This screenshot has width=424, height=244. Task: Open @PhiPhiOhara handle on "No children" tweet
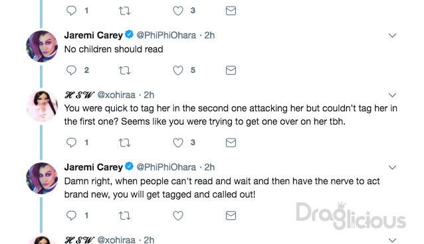[x=166, y=35]
